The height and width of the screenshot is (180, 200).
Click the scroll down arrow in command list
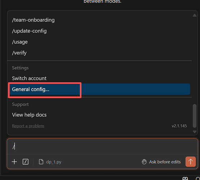pos(195,132)
